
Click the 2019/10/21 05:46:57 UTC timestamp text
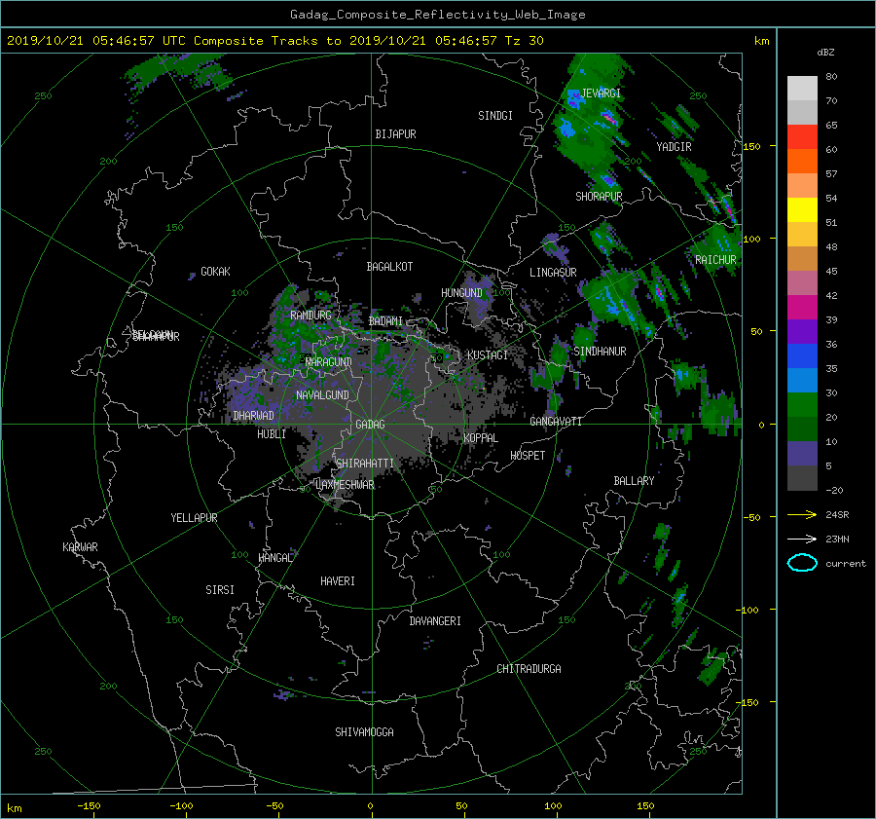(96, 41)
